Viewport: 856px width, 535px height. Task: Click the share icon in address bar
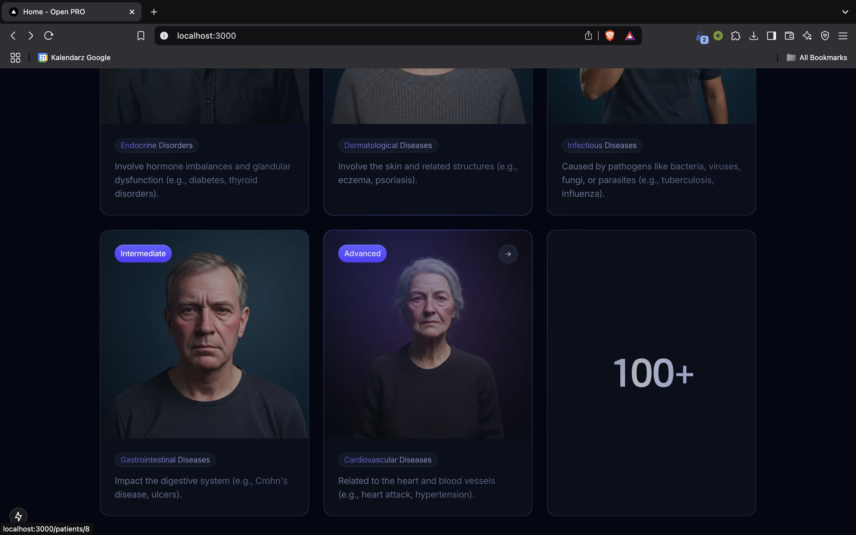pyautogui.click(x=588, y=36)
